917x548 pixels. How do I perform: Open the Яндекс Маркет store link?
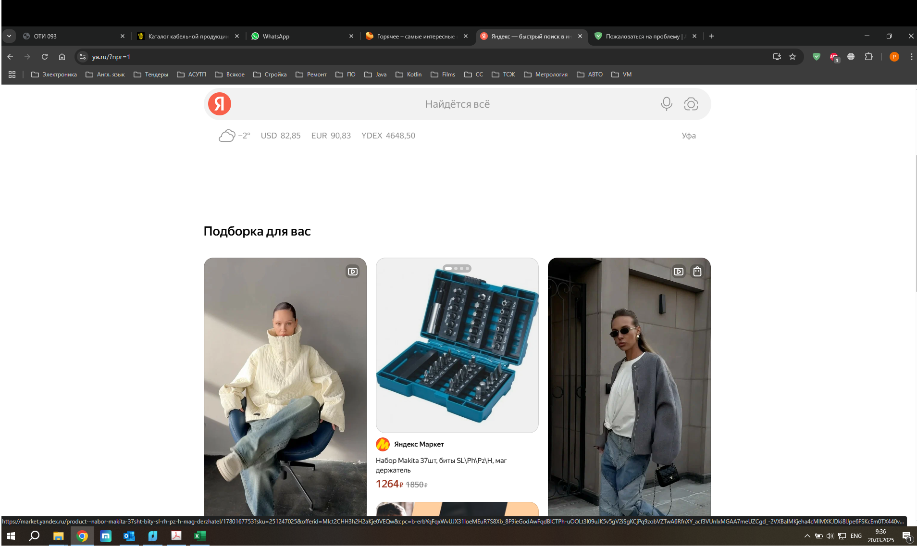pyautogui.click(x=419, y=444)
